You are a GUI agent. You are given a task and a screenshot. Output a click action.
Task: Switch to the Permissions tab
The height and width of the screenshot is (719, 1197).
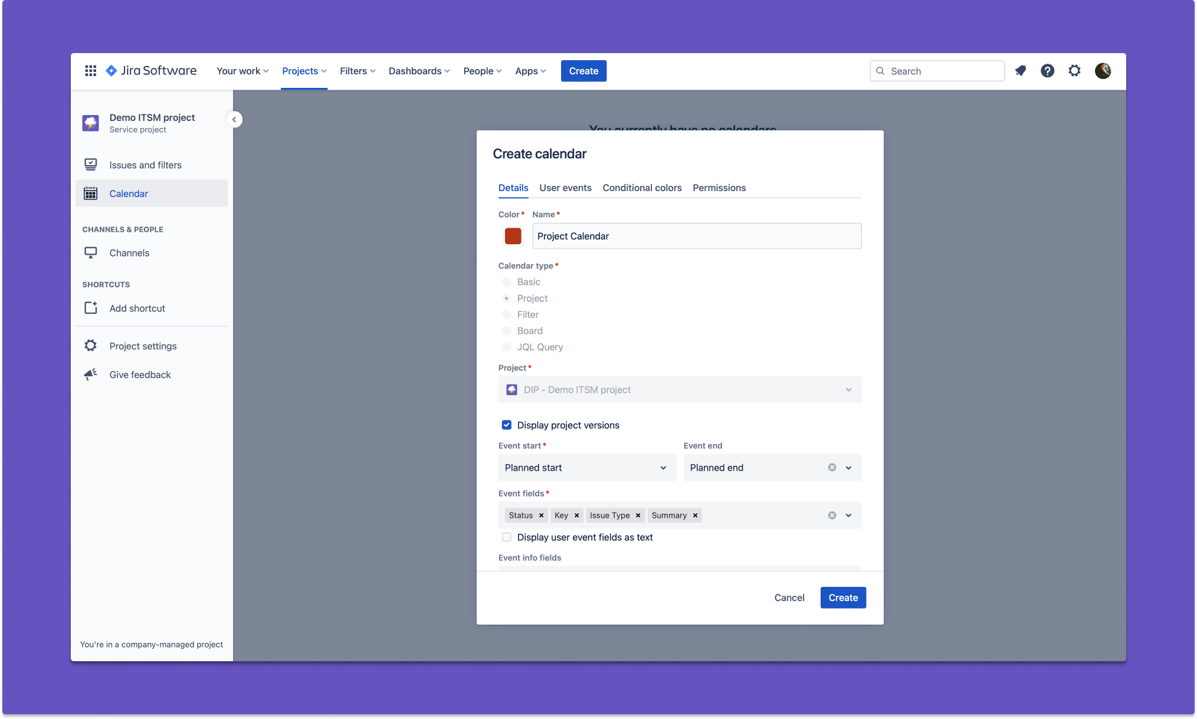(x=719, y=188)
